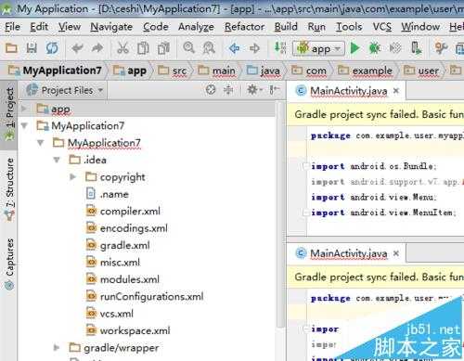Open the Project Files view dropdown
The width and height of the screenshot is (464, 361).
tap(65, 90)
